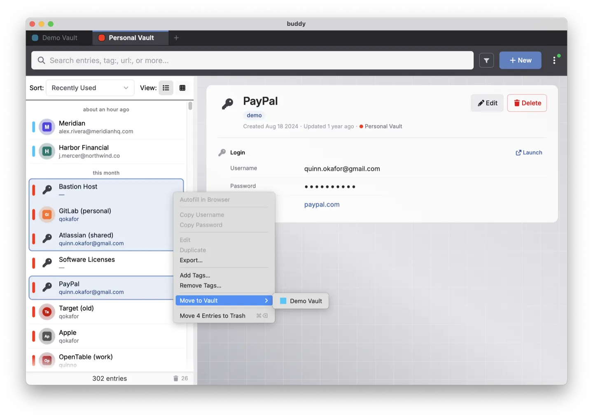This screenshot has height=419, width=593.
Task: Open the three-dot more options menu
Action: [554, 61]
